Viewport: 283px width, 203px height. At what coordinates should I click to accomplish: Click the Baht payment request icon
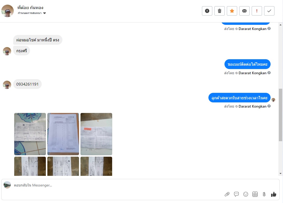point(264,194)
